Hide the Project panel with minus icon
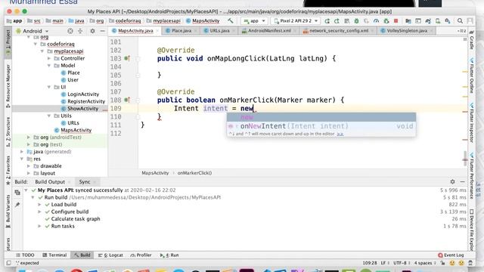 [x=102, y=31]
